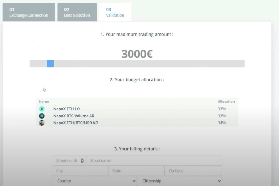Image resolution: width=279 pixels, height=186 pixels.
Task: Click into the City field
Action: [x=80, y=171]
